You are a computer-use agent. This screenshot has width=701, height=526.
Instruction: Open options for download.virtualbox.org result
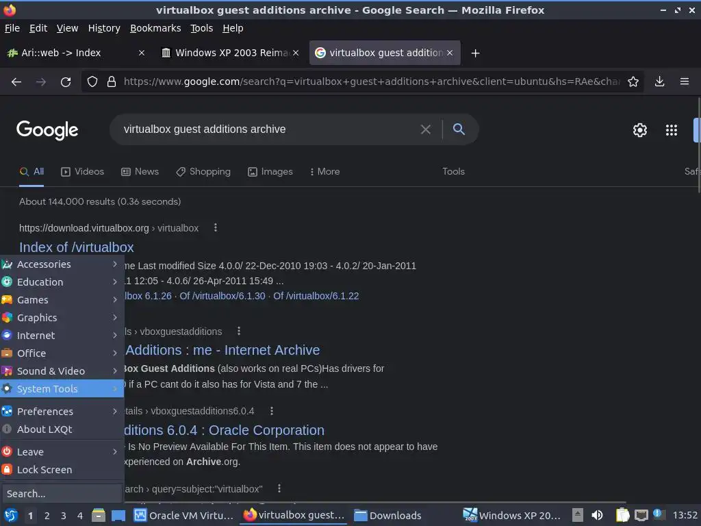[x=216, y=227]
